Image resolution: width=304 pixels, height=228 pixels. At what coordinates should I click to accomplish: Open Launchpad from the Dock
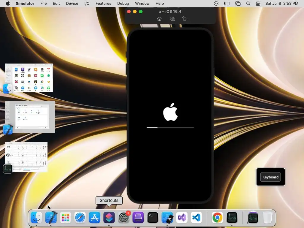65,217
